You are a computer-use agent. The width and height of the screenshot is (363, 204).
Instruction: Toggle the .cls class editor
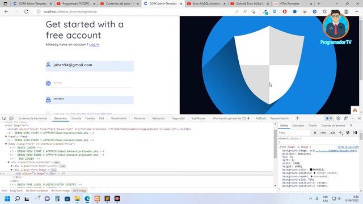click(x=332, y=133)
